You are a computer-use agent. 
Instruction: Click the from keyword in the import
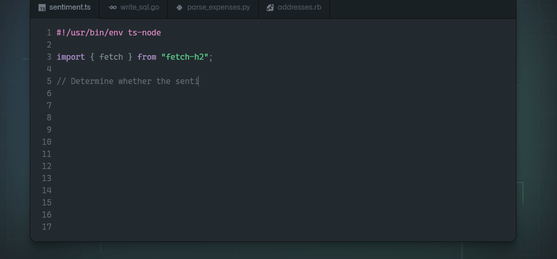point(146,57)
